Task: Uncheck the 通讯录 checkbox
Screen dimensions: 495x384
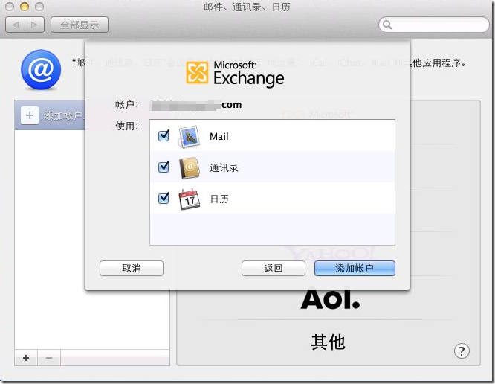Action: (164, 167)
